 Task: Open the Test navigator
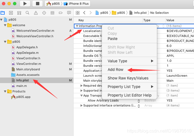(x=44, y=13)
